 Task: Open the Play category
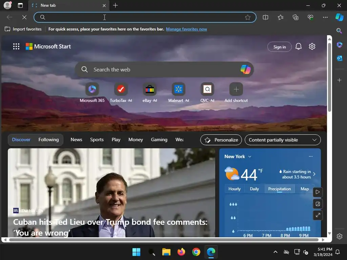(116, 140)
